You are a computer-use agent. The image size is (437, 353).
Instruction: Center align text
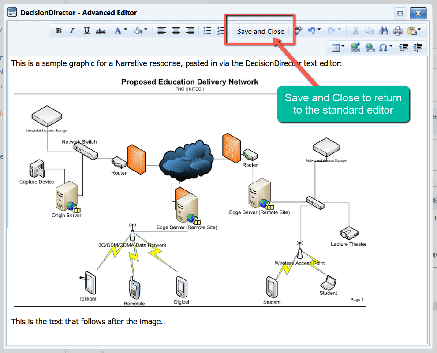click(x=176, y=31)
